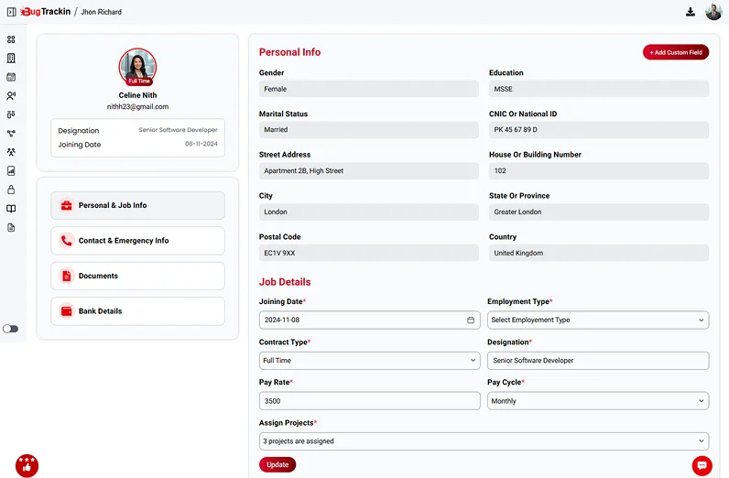
Task: Open the Employment Type dropdown
Action: click(597, 320)
